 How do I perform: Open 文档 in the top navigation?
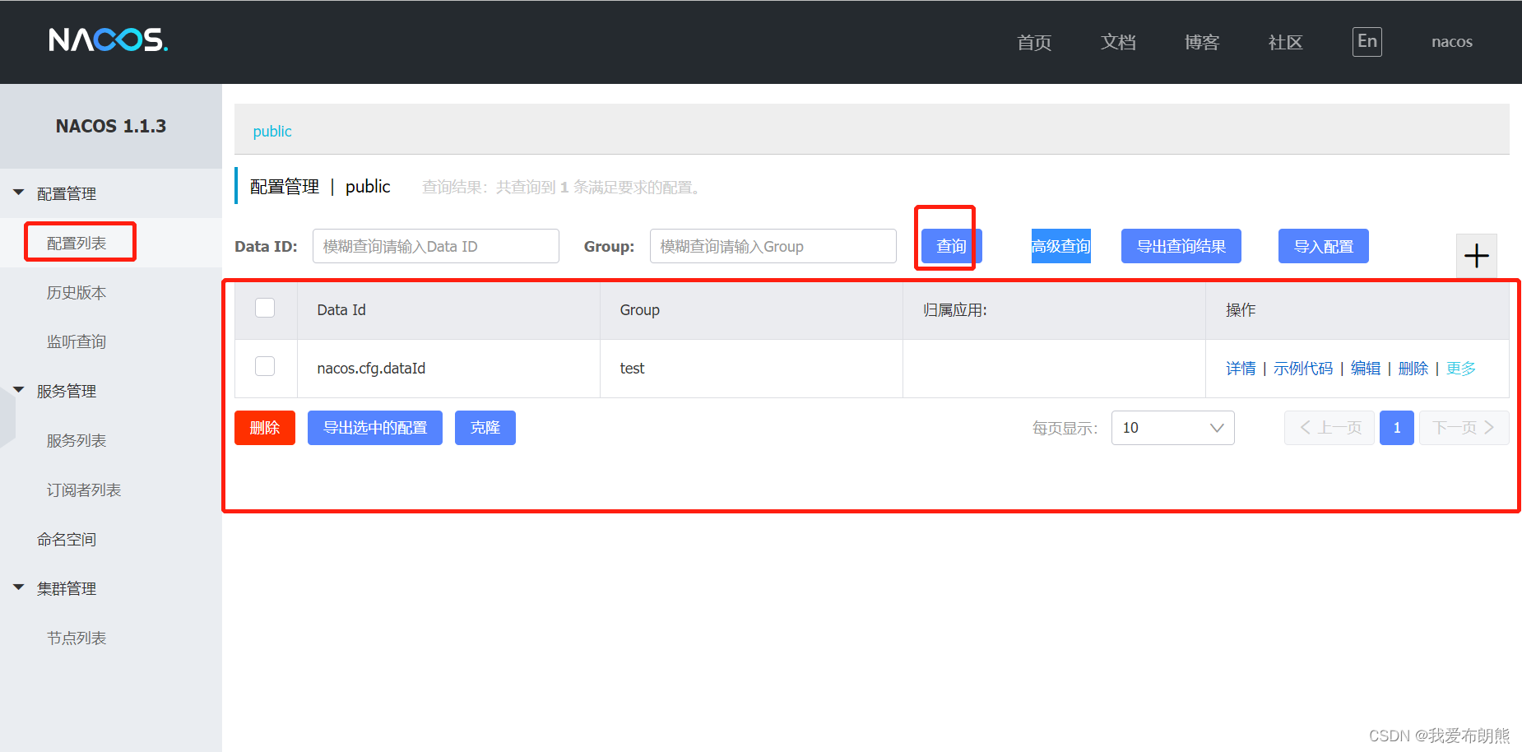[1118, 43]
